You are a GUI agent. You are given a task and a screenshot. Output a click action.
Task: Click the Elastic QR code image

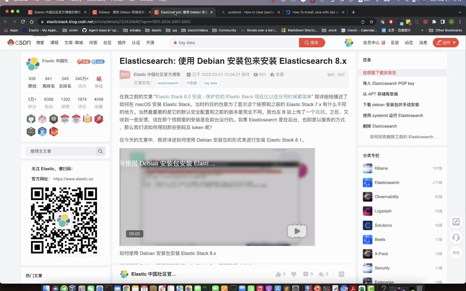(64, 220)
